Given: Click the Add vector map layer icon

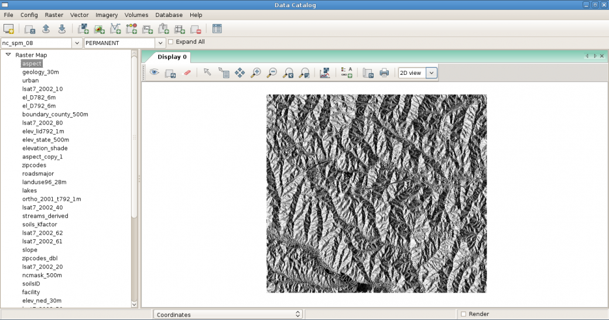Looking at the screenshot, I should (x=115, y=29).
